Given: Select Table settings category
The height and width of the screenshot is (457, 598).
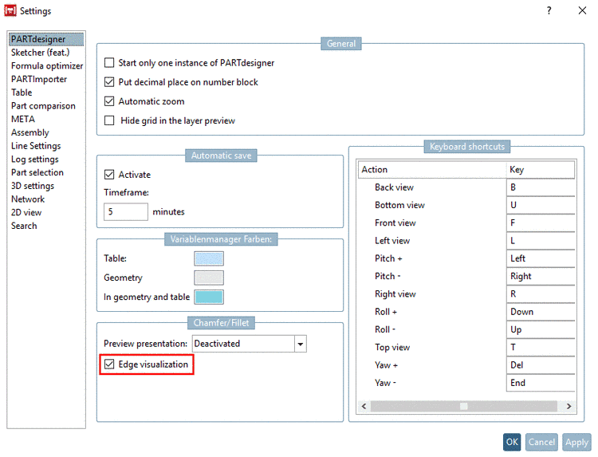Looking at the screenshot, I should (x=46, y=93).
